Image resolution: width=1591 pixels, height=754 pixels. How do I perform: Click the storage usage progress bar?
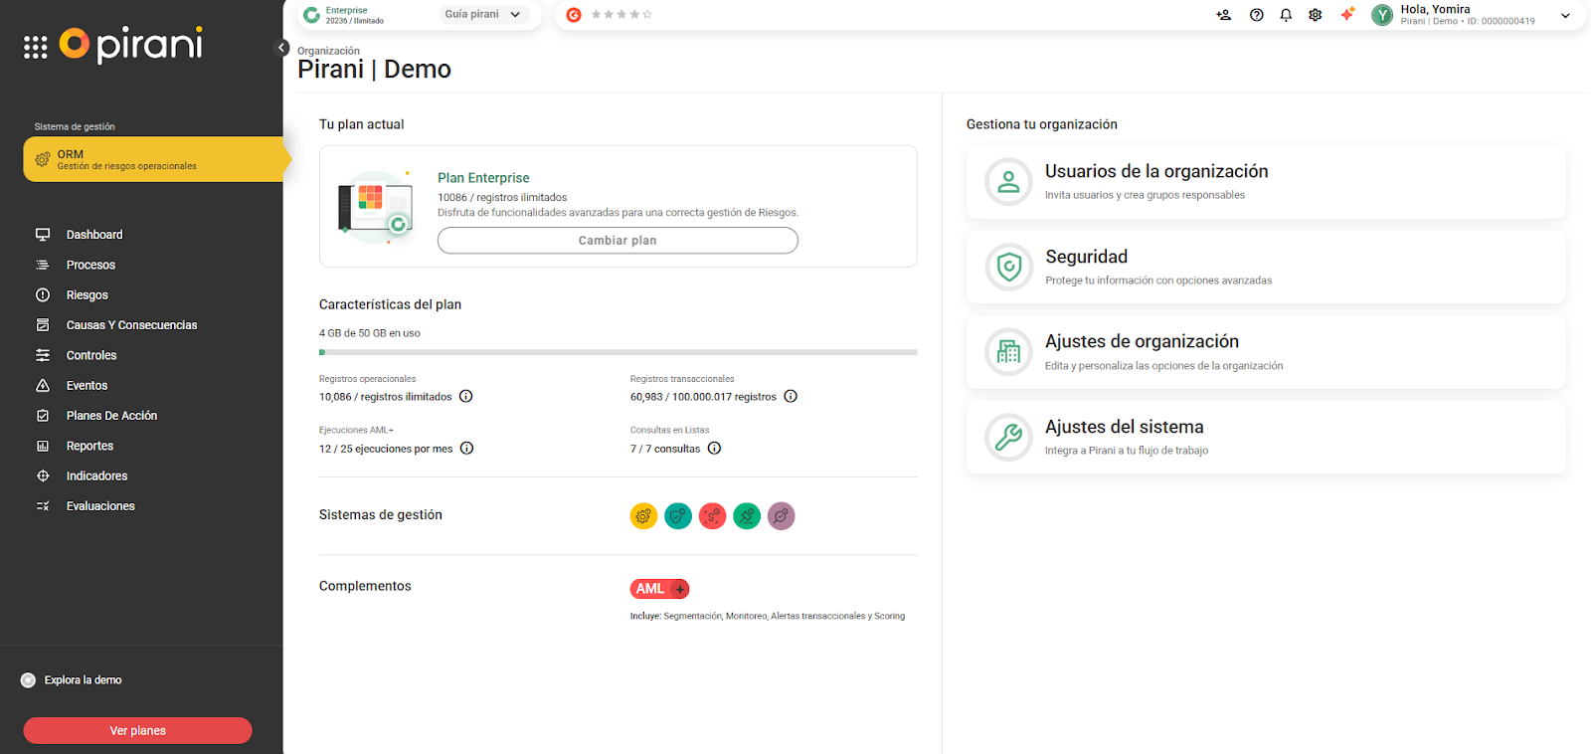click(618, 352)
